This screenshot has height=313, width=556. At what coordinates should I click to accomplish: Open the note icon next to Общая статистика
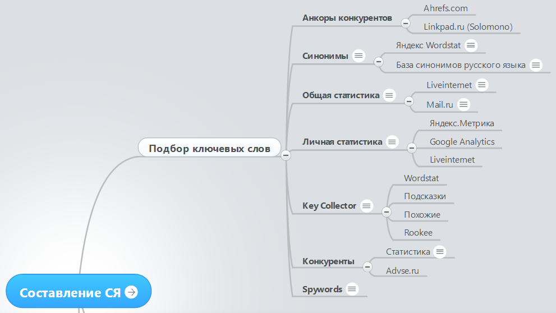389,95
